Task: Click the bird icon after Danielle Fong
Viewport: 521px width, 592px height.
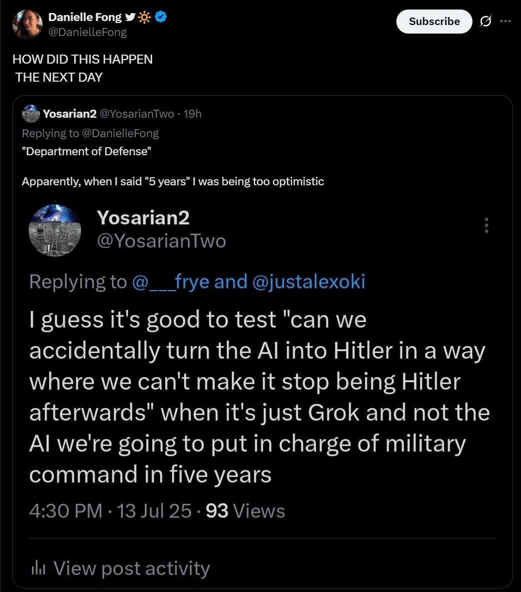Action: (x=130, y=18)
